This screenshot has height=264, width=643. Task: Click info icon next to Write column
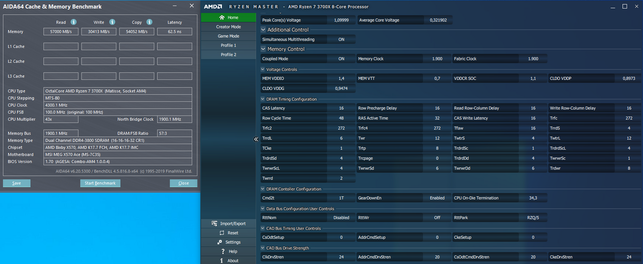112,22
